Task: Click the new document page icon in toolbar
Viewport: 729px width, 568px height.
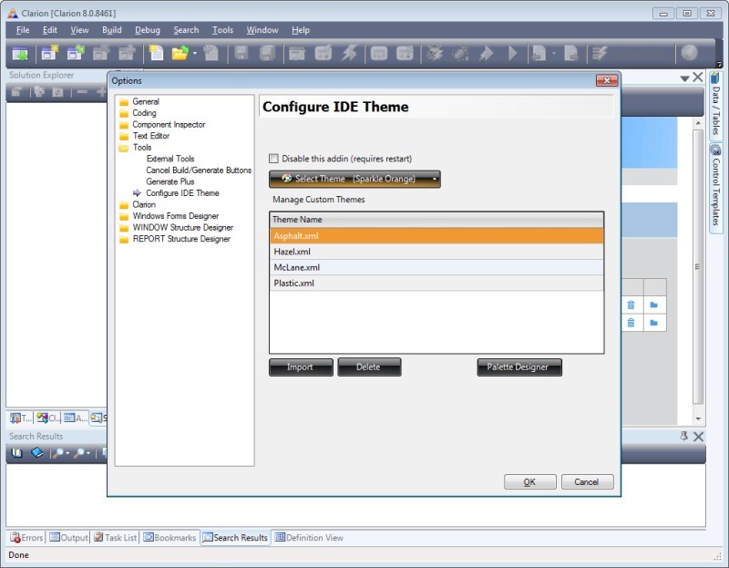Action: pyautogui.click(x=156, y=53)
